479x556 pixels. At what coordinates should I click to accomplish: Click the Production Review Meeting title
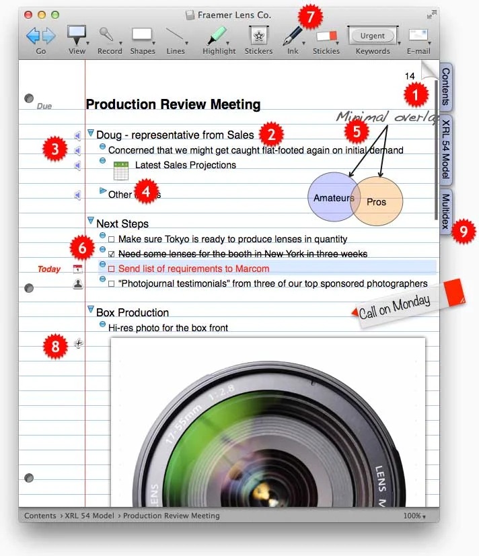[x=173, y=104]
